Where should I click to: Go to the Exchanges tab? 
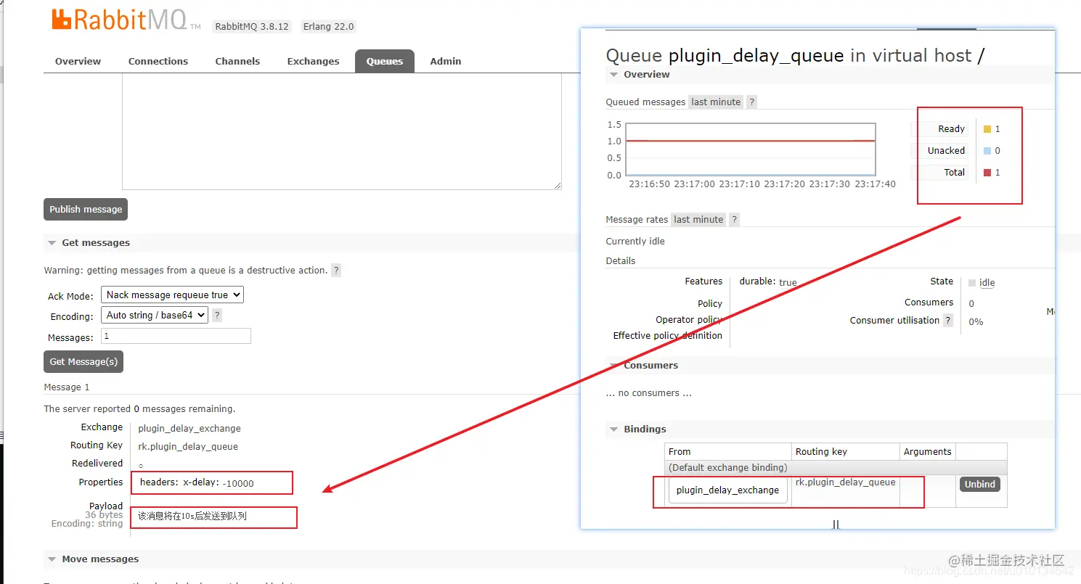313,61
